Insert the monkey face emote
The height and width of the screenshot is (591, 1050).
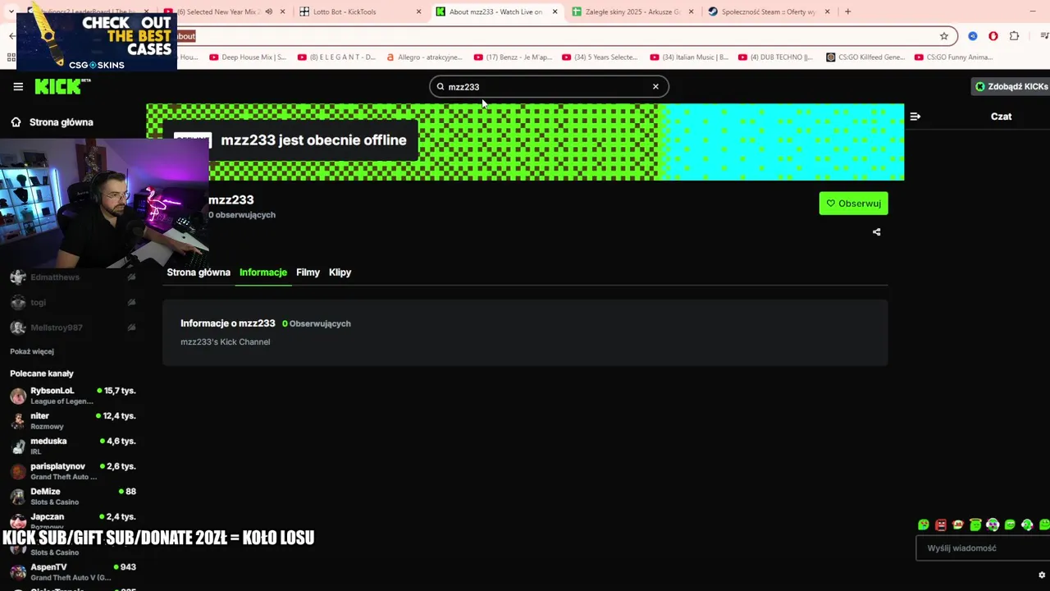click(x=958, y=525)
